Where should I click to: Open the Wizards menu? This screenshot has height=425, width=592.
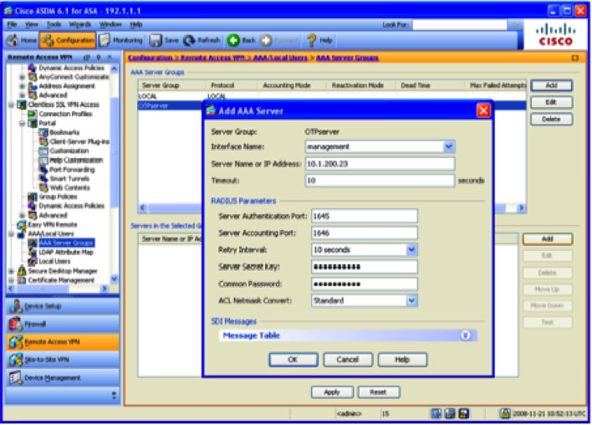80,24
